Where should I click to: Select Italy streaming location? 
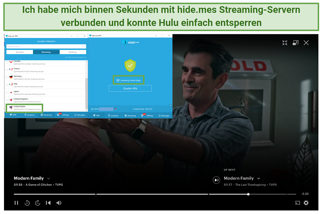(45, 85)
